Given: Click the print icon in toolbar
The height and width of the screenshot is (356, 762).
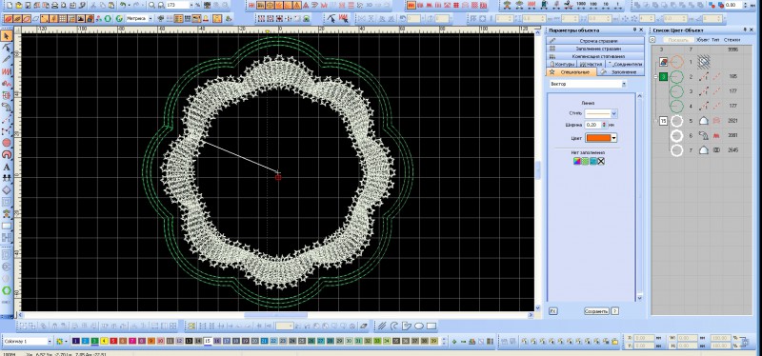Looking at the screenshot, I should [54, 6].
